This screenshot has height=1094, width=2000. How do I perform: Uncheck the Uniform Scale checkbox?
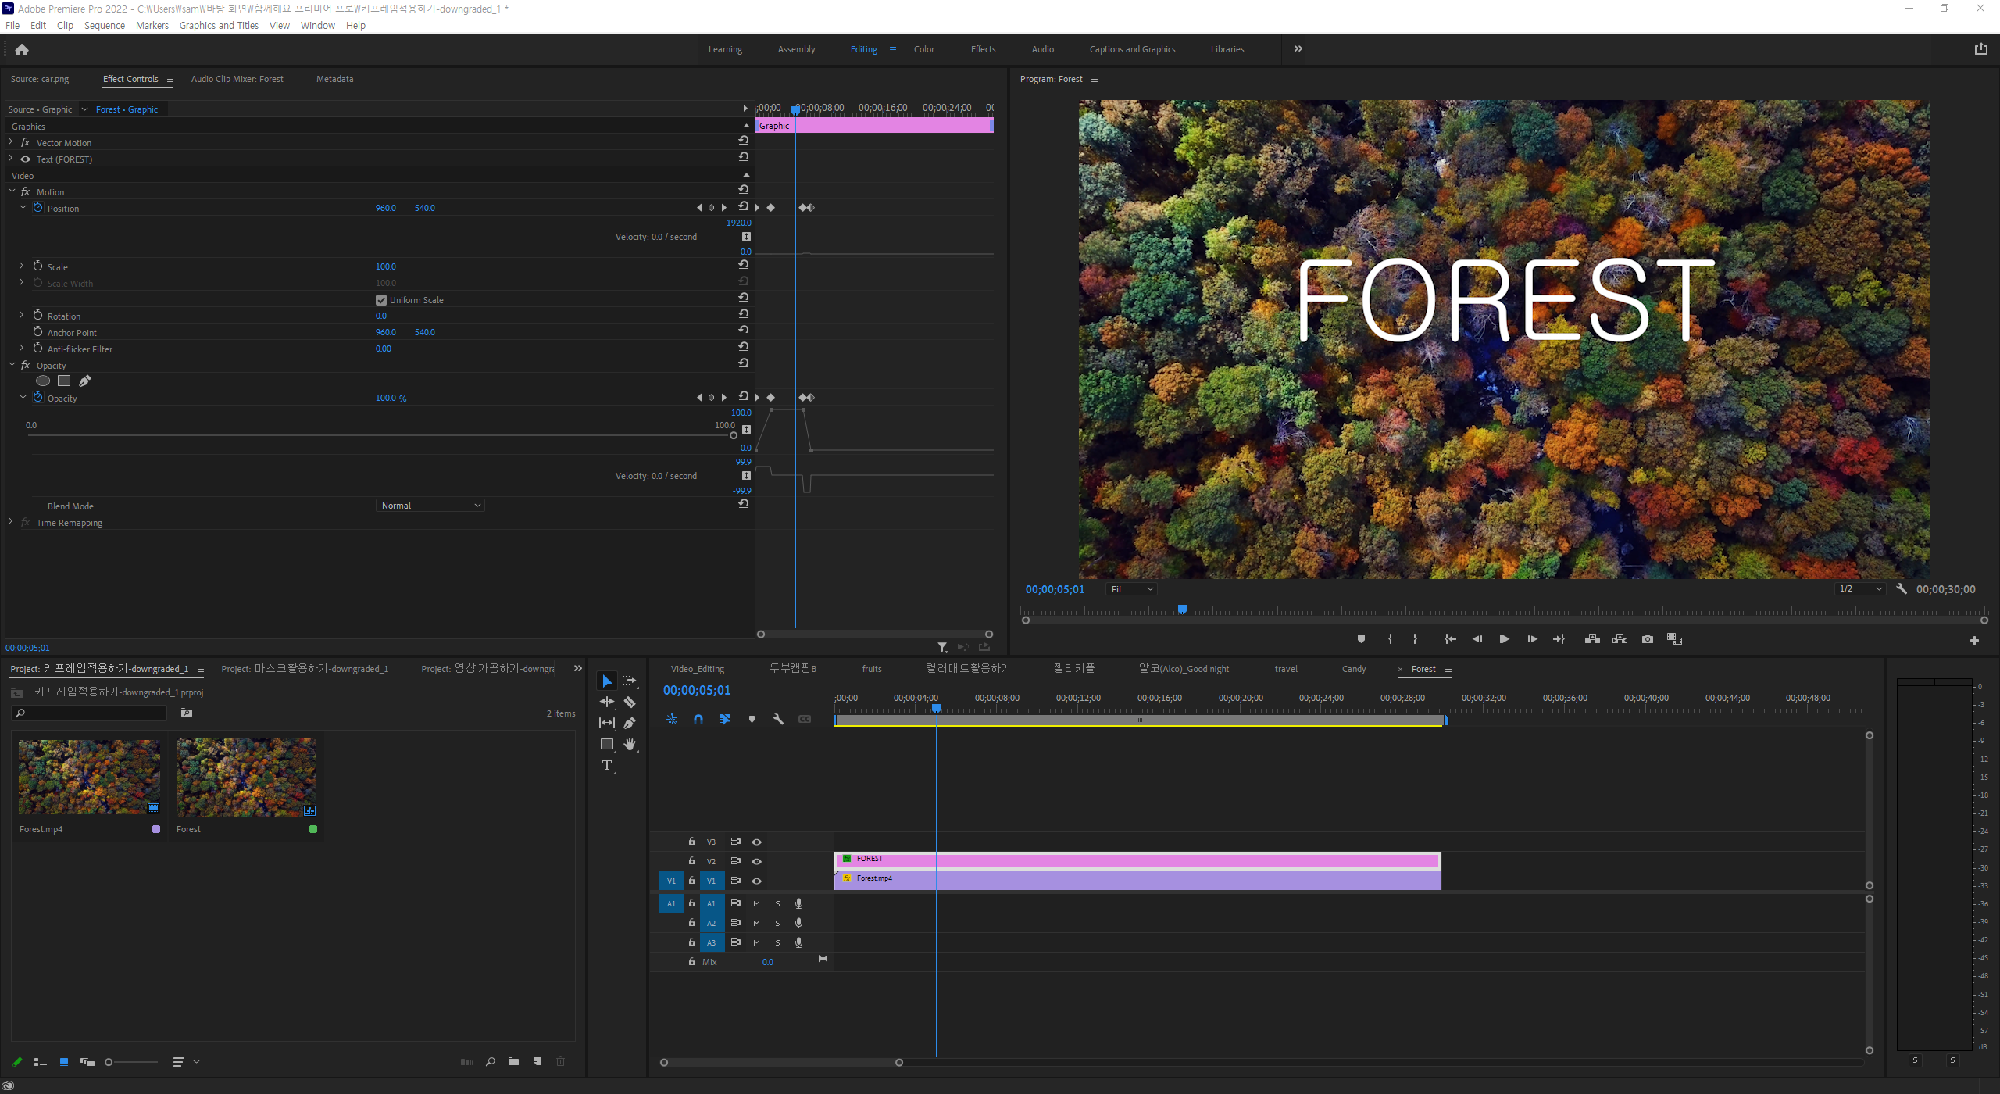381,300
